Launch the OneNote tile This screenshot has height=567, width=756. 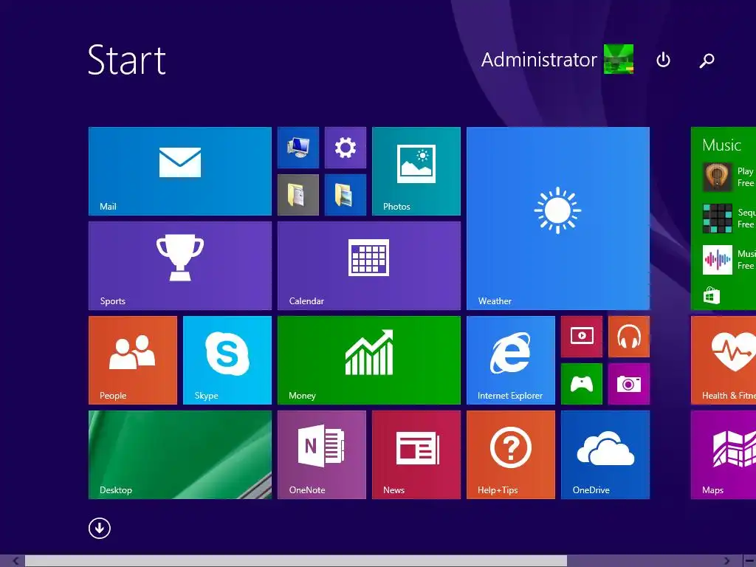[x=322, y=455]
